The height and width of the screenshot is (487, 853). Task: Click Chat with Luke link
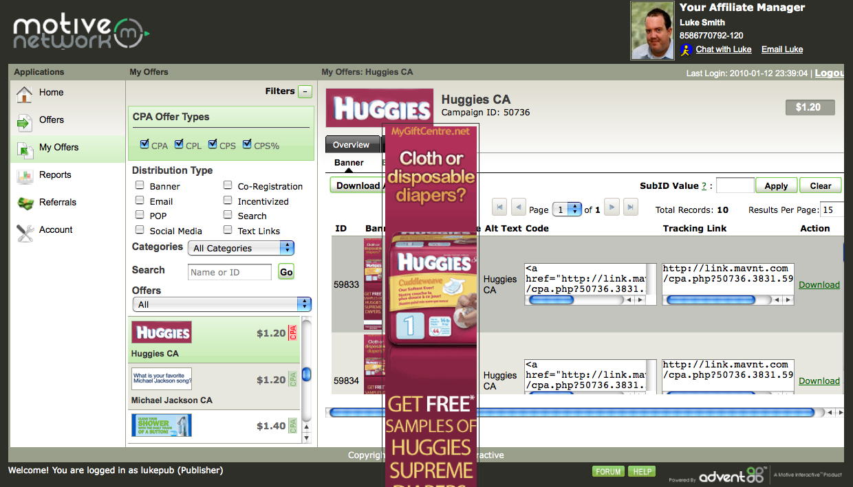coord(724,49)
